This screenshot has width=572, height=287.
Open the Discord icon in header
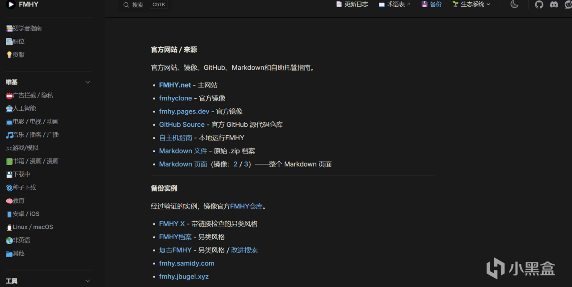pos(554,4)
